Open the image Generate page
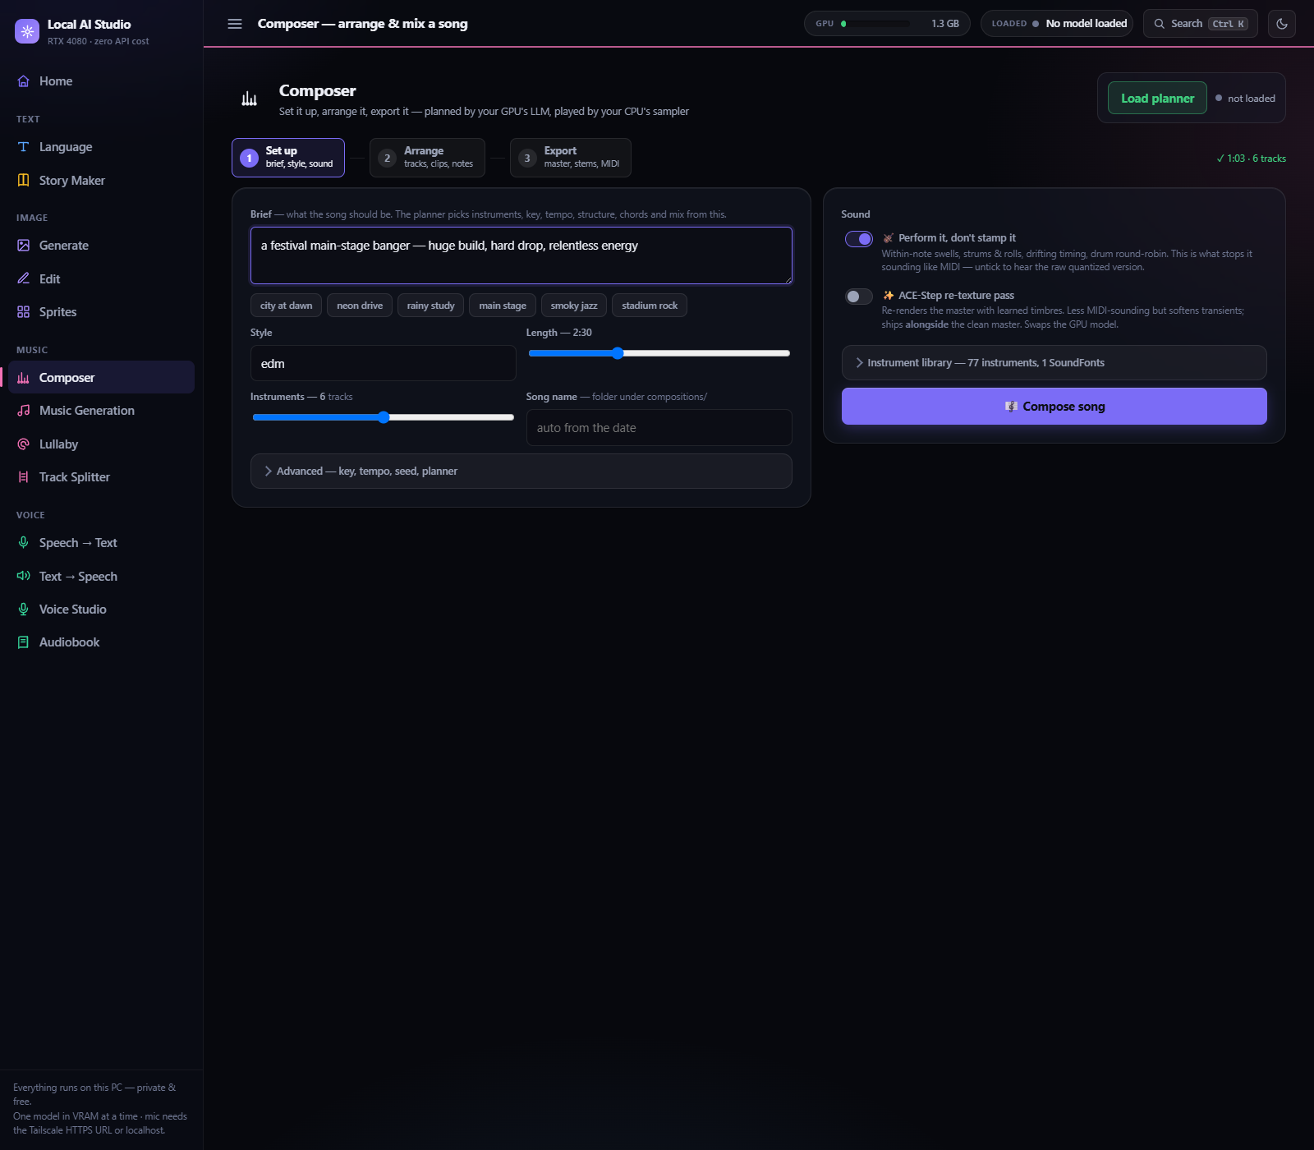 [x=101, y=246]
